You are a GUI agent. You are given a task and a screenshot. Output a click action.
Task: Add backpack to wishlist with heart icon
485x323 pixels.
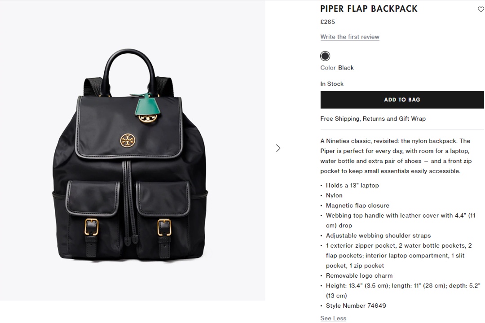481,9
